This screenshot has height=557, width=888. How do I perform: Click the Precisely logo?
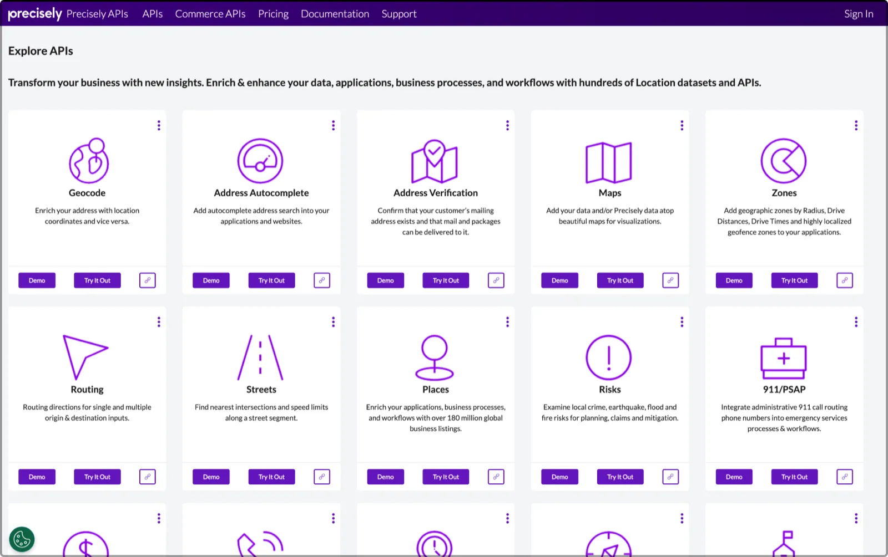(x=34, y=14)
